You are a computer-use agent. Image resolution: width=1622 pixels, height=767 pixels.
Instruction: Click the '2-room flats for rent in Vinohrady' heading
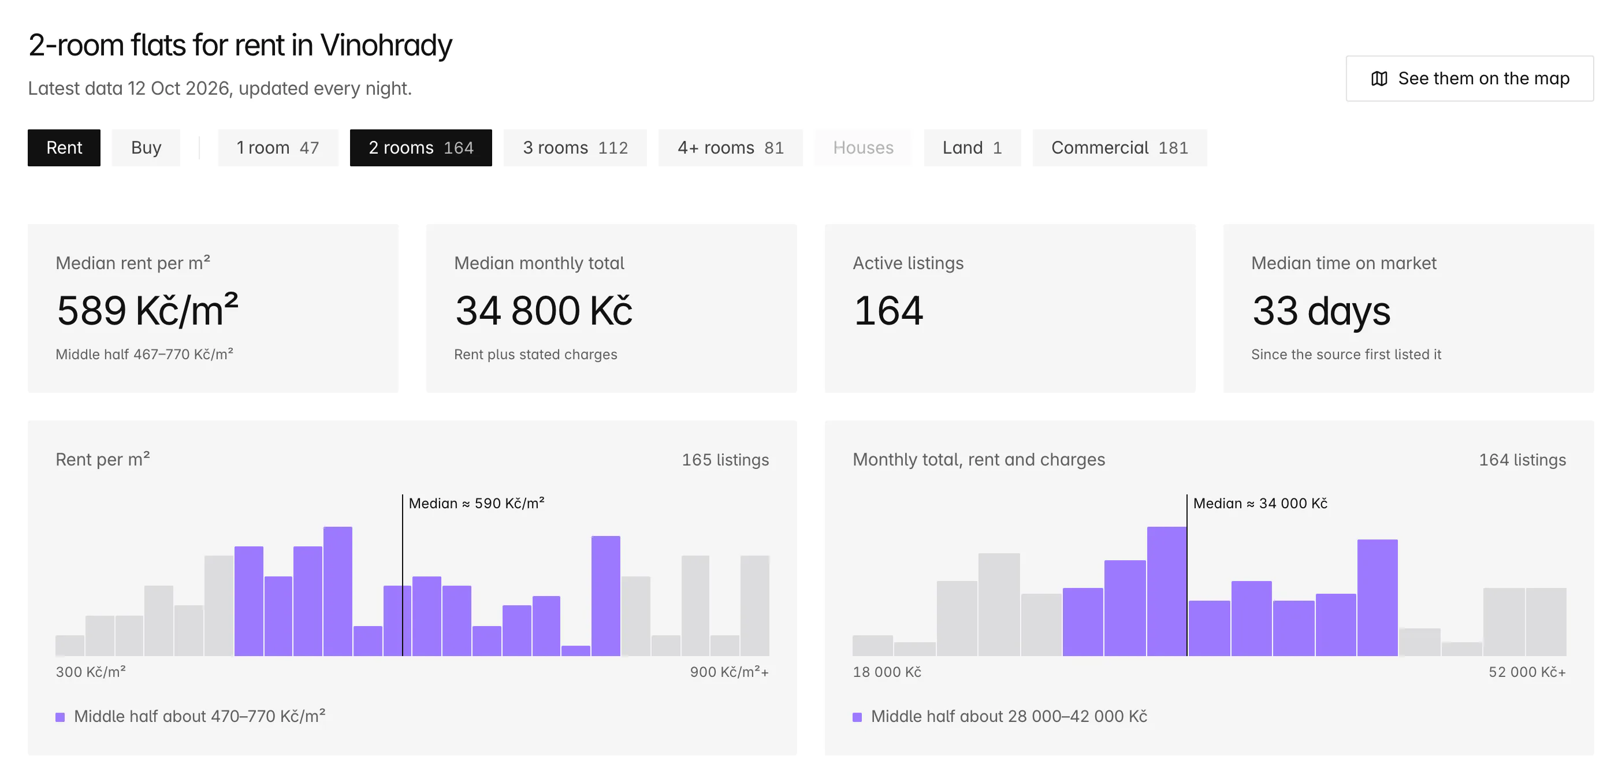[240, 46]
